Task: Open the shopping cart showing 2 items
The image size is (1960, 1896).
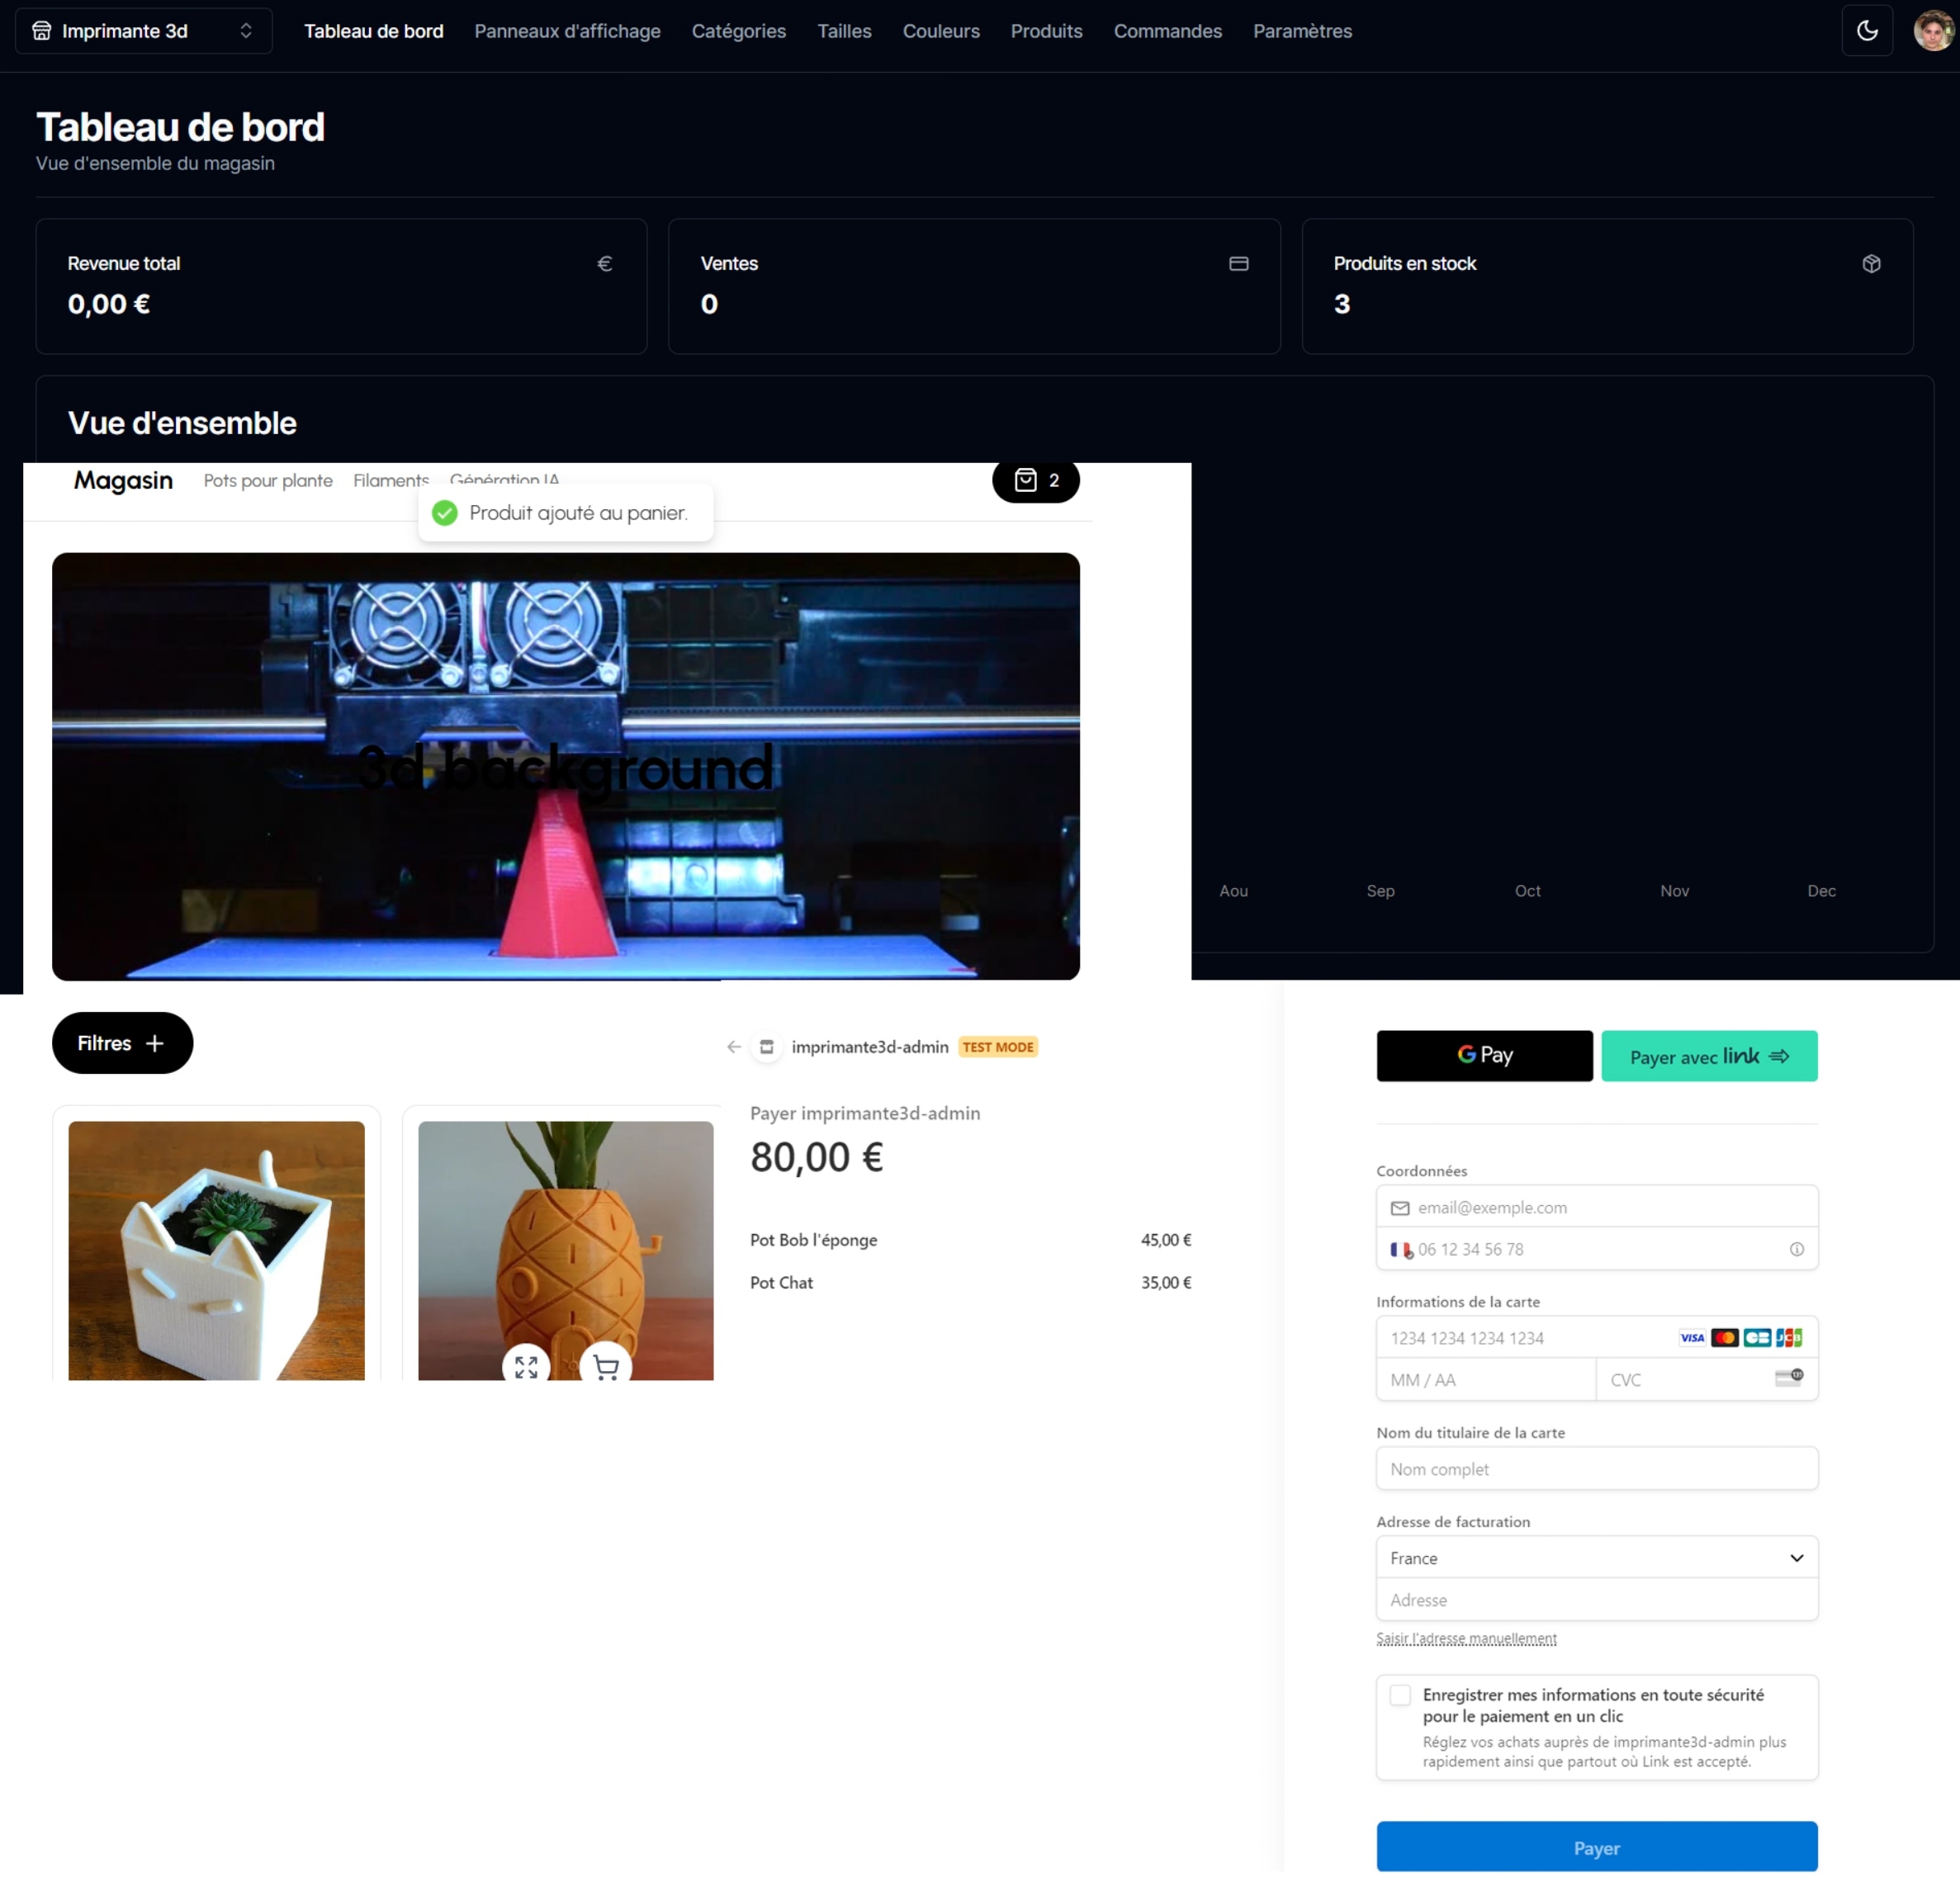Action: 1035,481
